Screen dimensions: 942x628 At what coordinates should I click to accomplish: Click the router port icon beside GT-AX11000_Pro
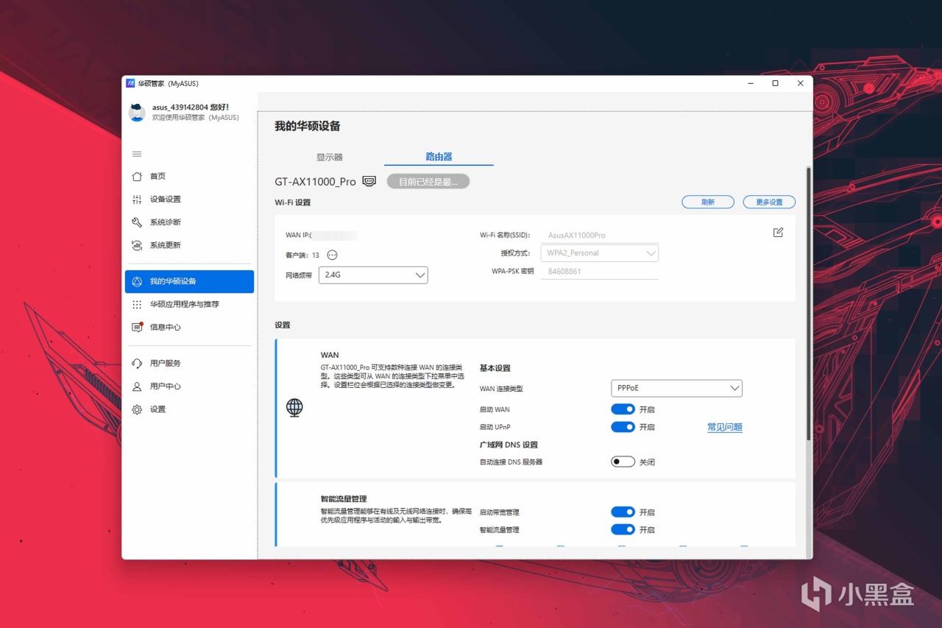369,181
